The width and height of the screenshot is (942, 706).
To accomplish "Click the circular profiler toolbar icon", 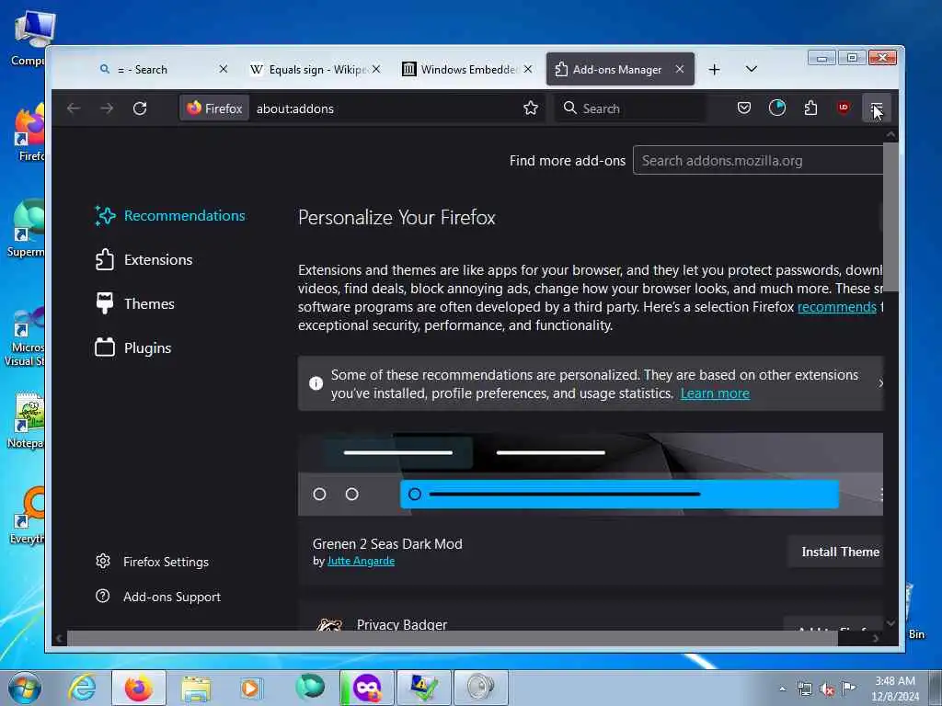I will pos(777,108).
